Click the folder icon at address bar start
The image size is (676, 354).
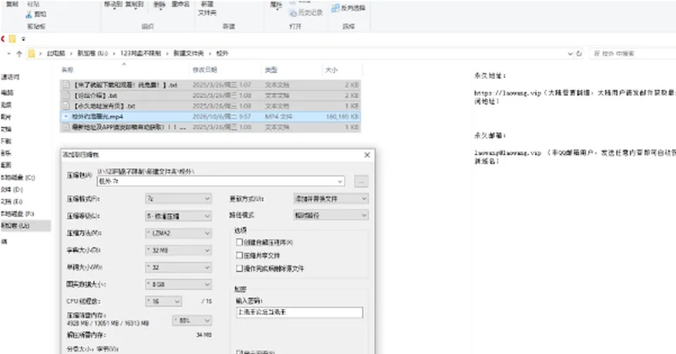tap(32, 53)
